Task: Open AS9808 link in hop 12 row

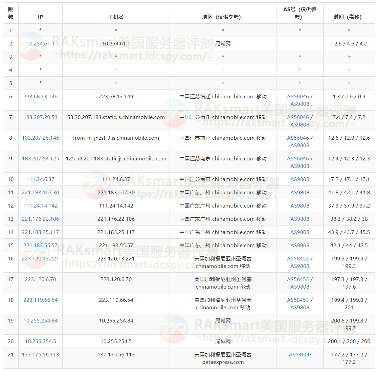Action: pos(300,206)
